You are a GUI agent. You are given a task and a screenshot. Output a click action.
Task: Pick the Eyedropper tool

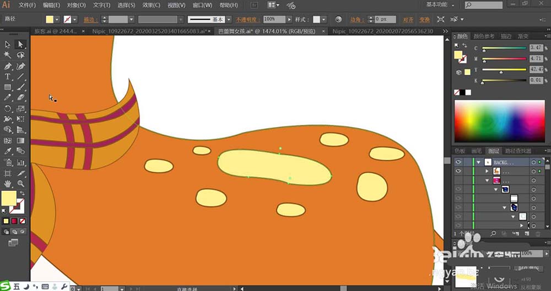[x=8, y=151]
